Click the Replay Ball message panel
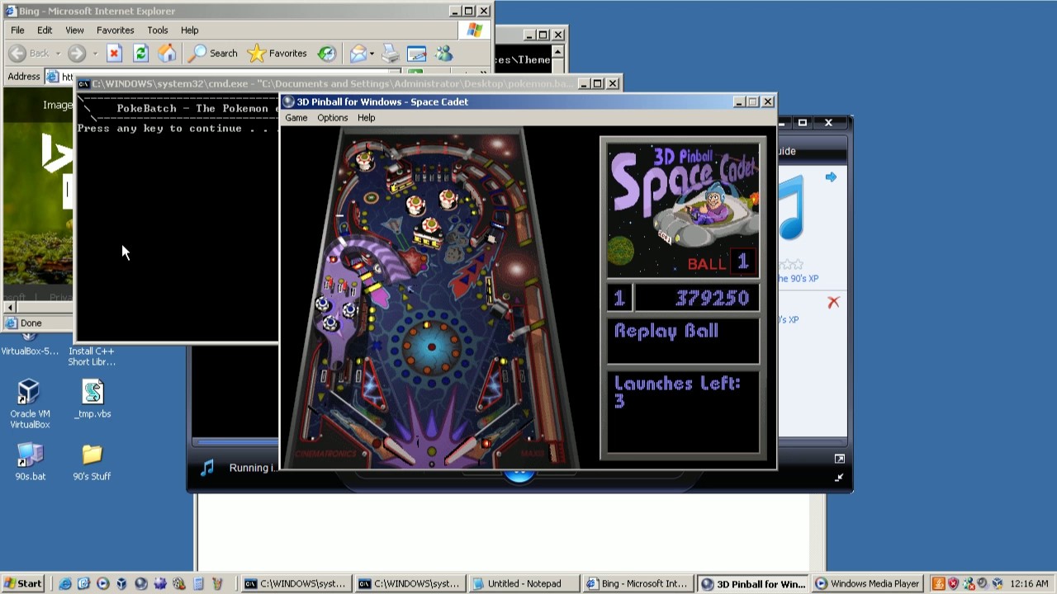Screen dimensions: 1057x594 point(684,340)
